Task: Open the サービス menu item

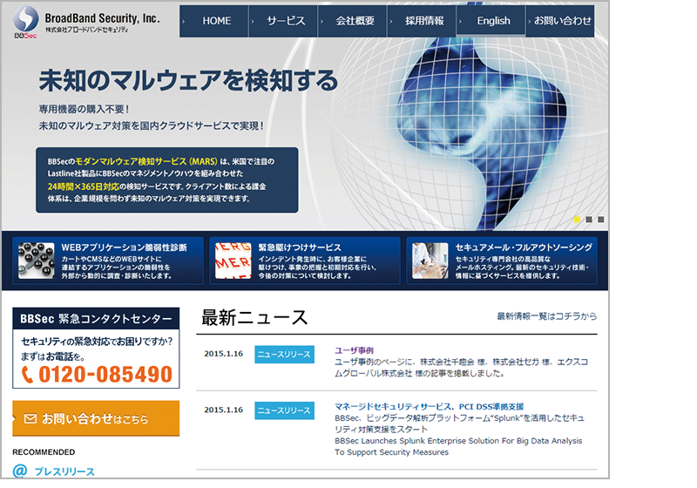Action: (x=284, y=21)
